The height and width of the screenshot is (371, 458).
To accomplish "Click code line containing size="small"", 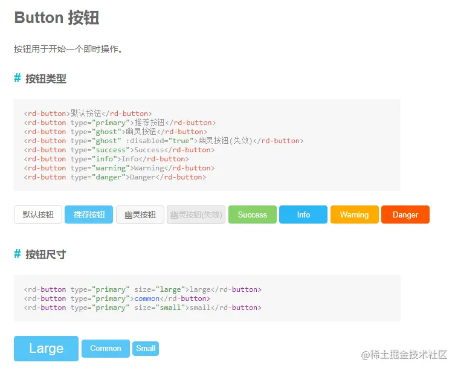I will pos(143,308).
